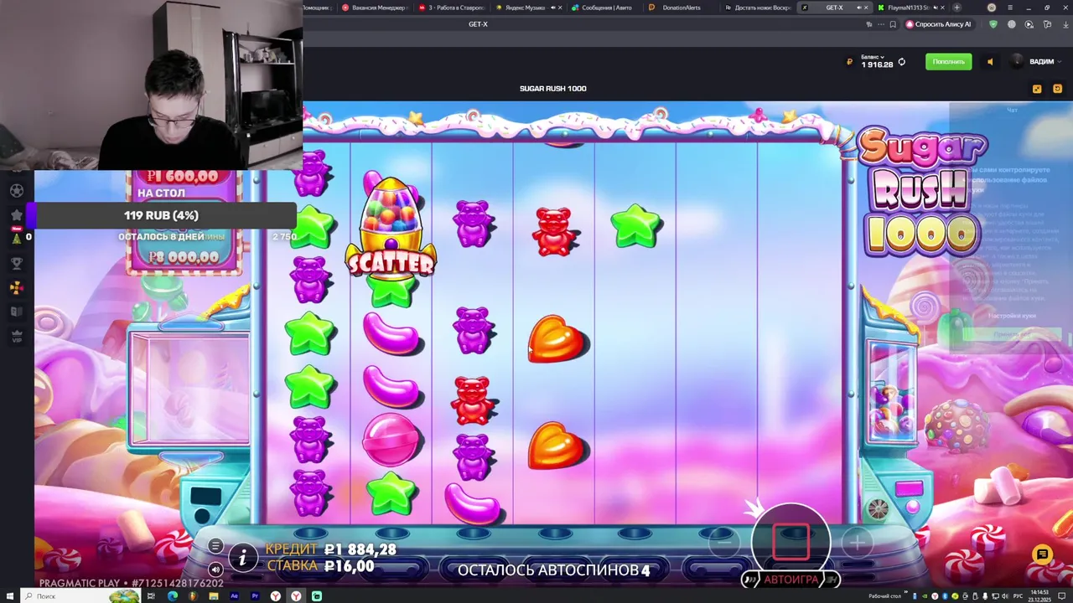
Task: Open the Windows Start menu
Action: point(10,596)
